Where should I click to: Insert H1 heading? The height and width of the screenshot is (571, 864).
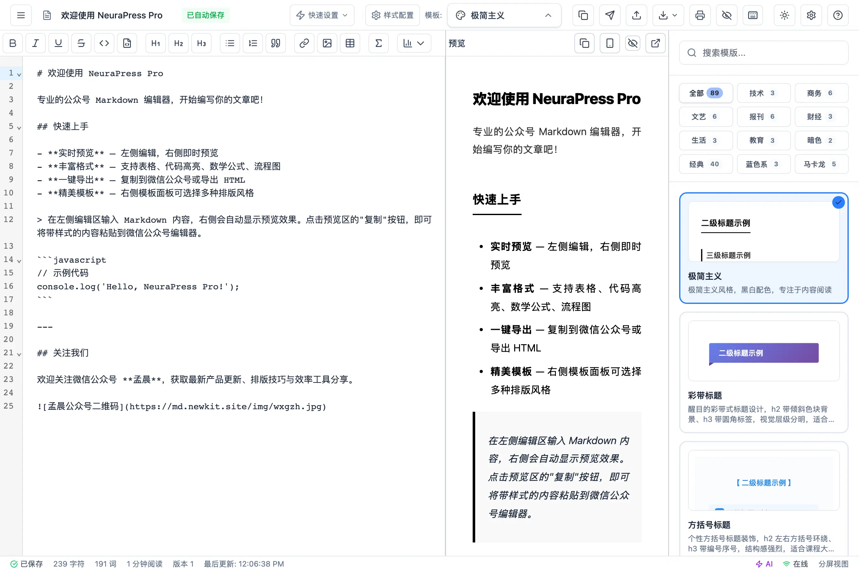156,43
